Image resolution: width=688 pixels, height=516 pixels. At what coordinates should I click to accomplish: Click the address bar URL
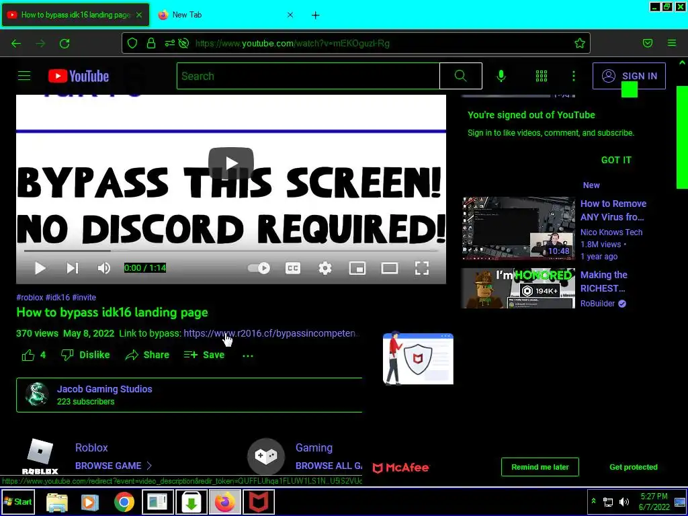pos(292,43)
